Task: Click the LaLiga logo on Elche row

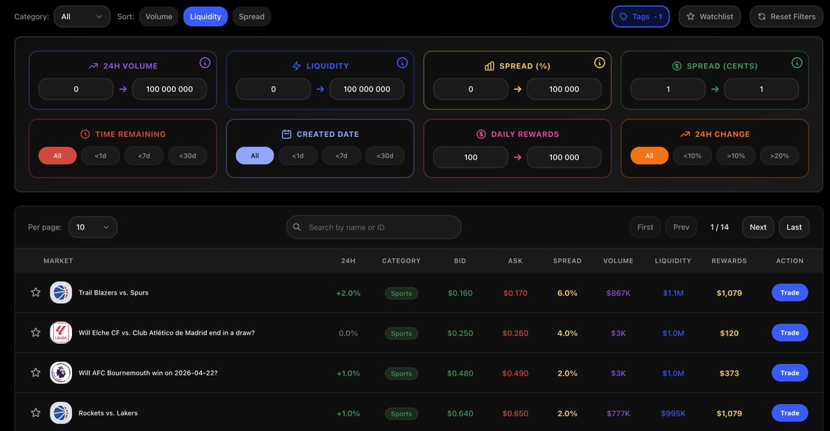Action: pyautogui.click(x=61, y=333)
